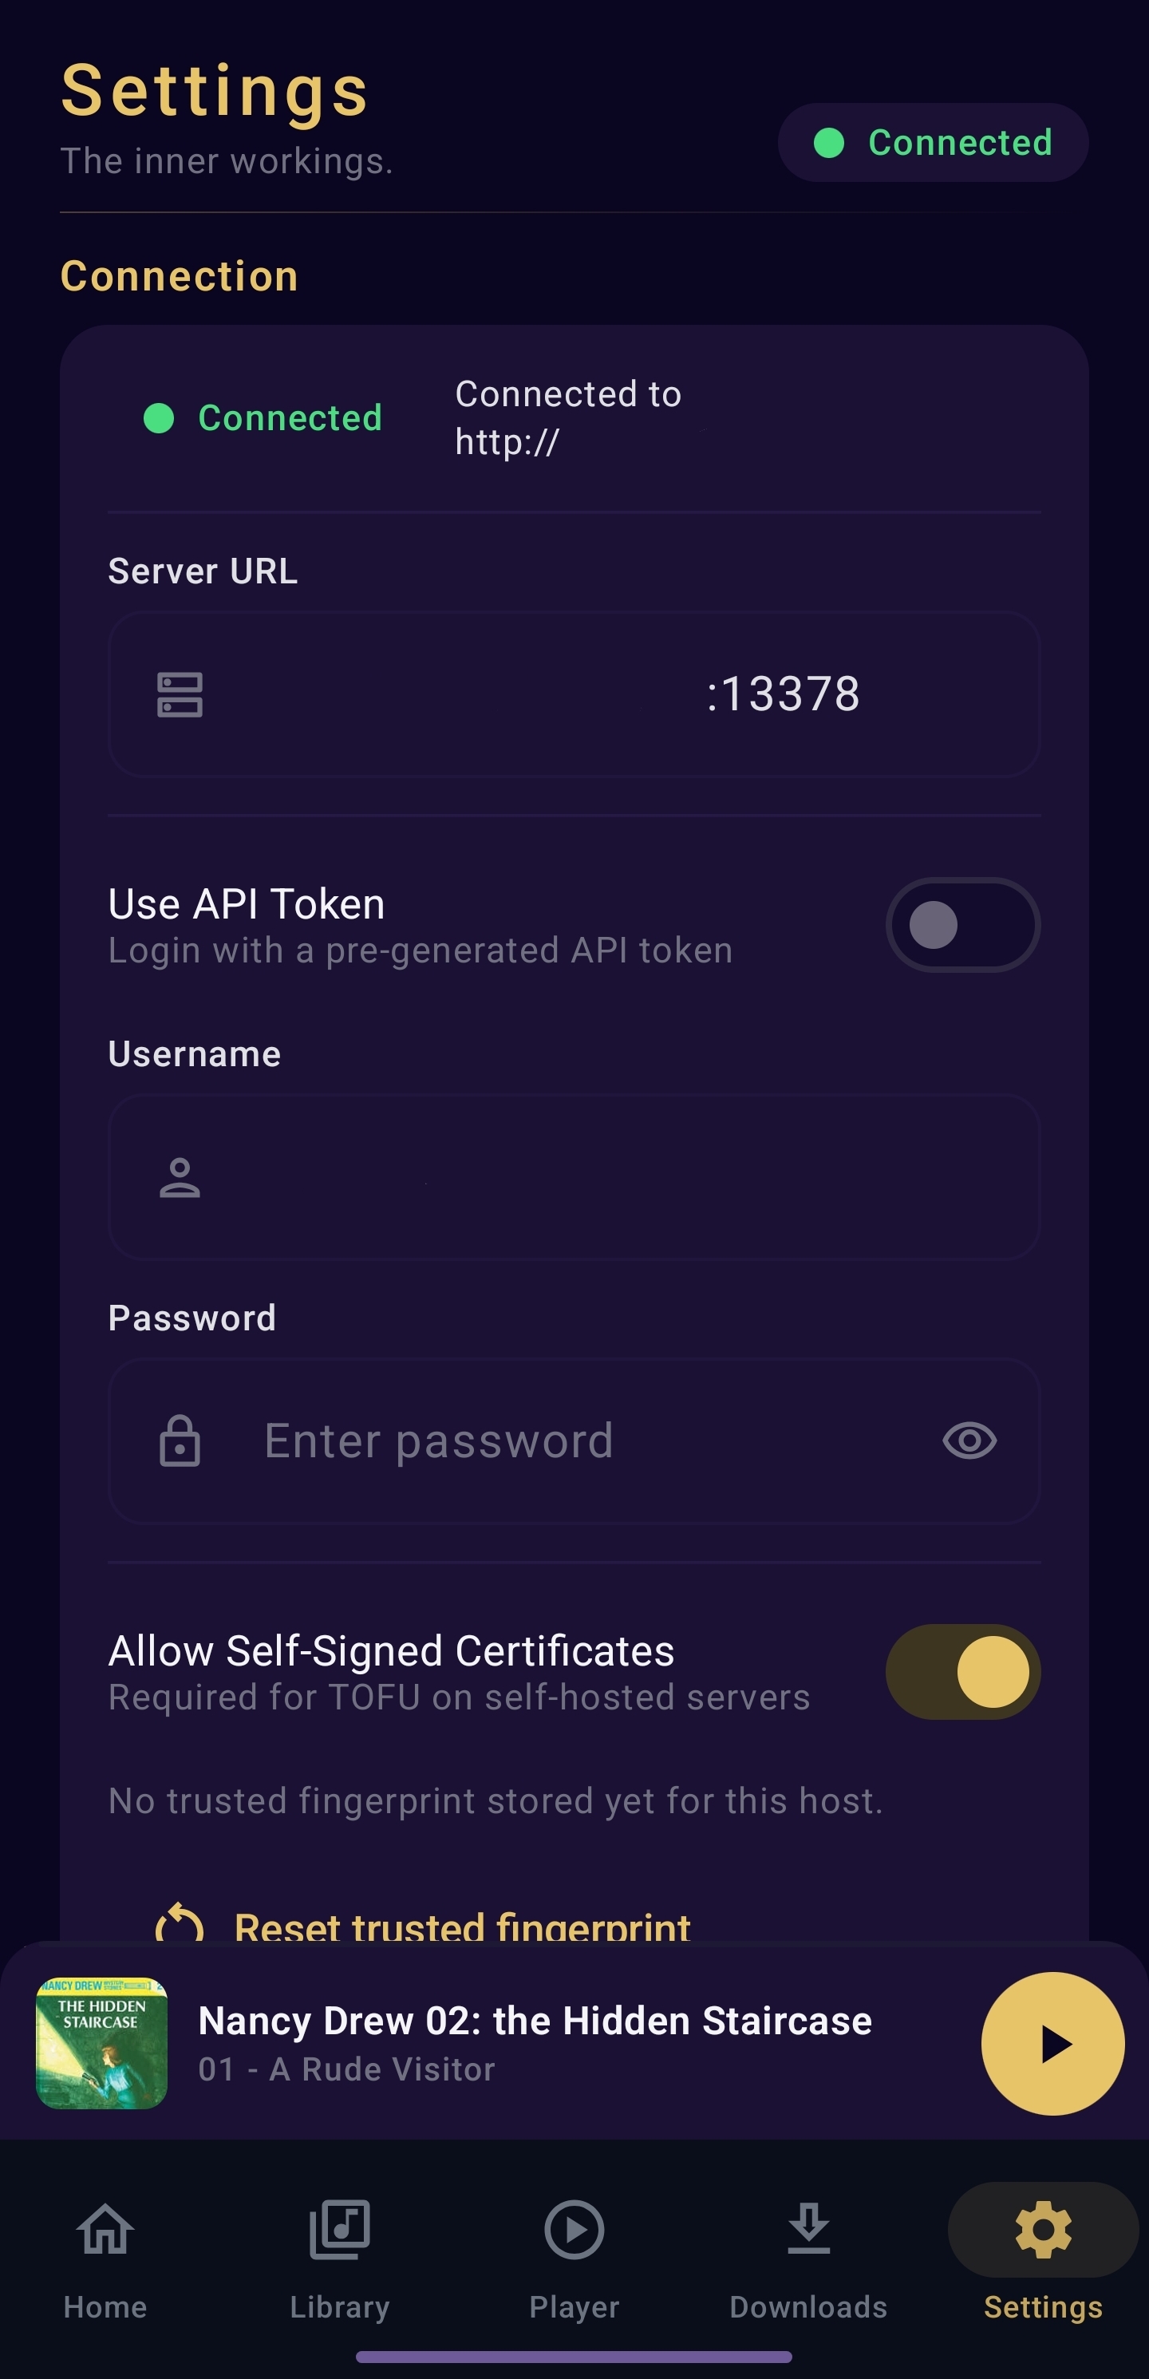The height and width of the screenshot is (2379, 1149).
Task: Click the padlock icon in the Password field
Action: click(x=181, y=1440)
